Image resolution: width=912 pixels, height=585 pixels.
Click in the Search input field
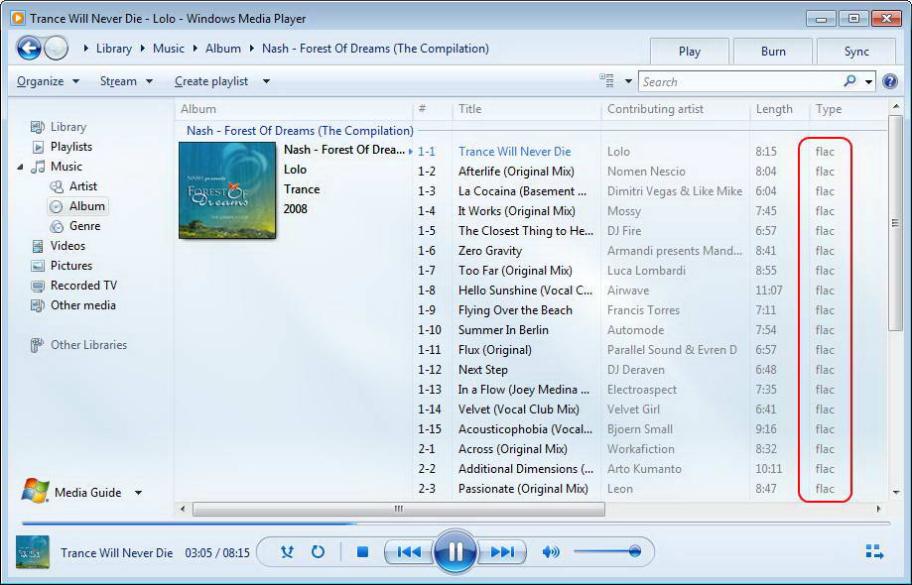[740, 82]
